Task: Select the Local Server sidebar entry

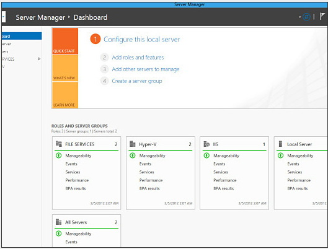Action: click(22, 44)
